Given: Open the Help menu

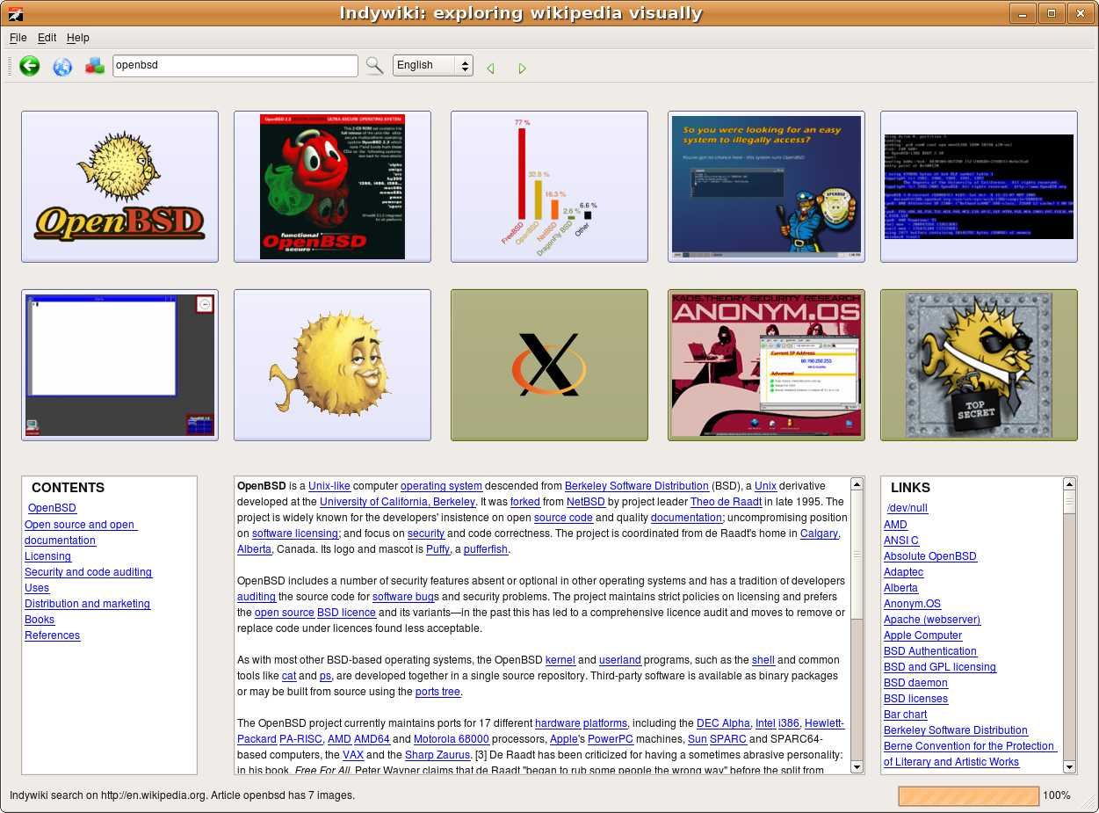Looking at the screenshot, I should point(78,38).
